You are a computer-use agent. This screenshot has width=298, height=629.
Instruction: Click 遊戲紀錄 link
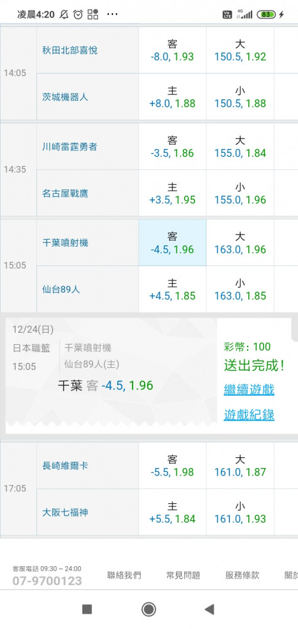(249, 415)
